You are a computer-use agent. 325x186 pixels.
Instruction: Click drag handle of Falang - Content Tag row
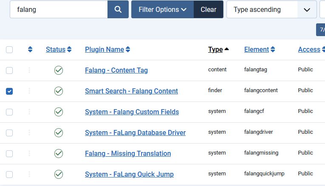tap(29, 70)
